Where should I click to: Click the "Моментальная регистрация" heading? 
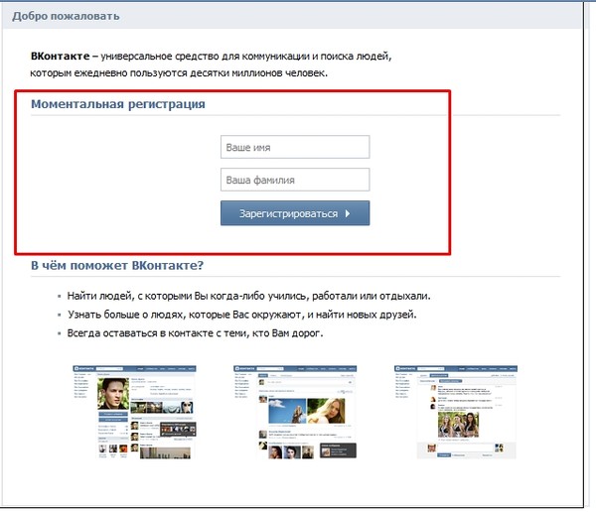pyautogui.click(x=118, y=104)
